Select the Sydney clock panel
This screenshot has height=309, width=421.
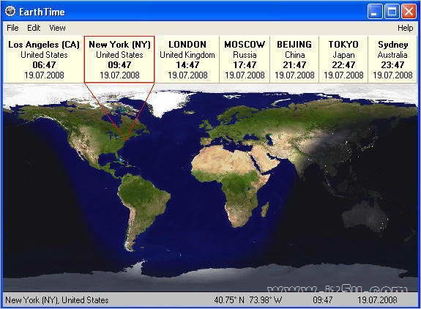[392, 59]
